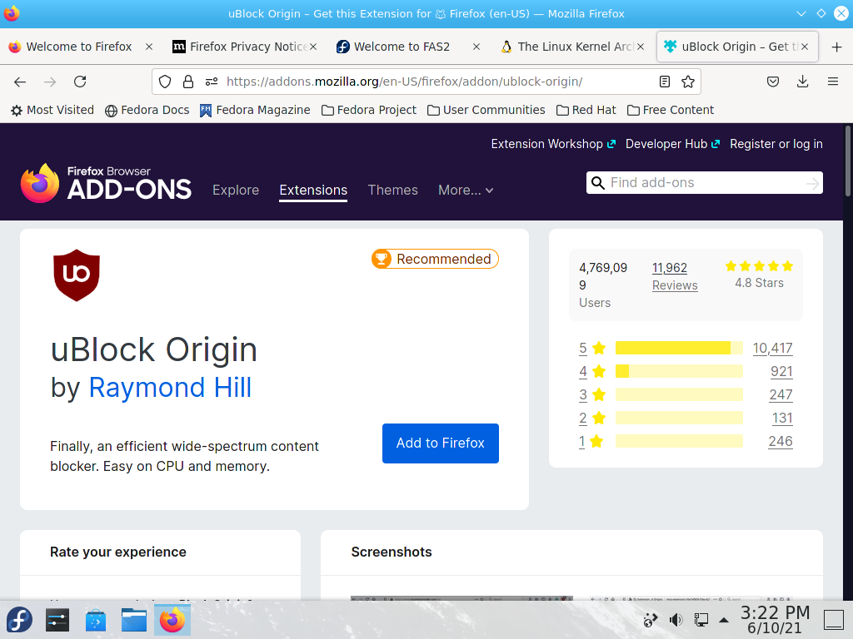Open the Most Visited bookmarks

coord(52,111)
